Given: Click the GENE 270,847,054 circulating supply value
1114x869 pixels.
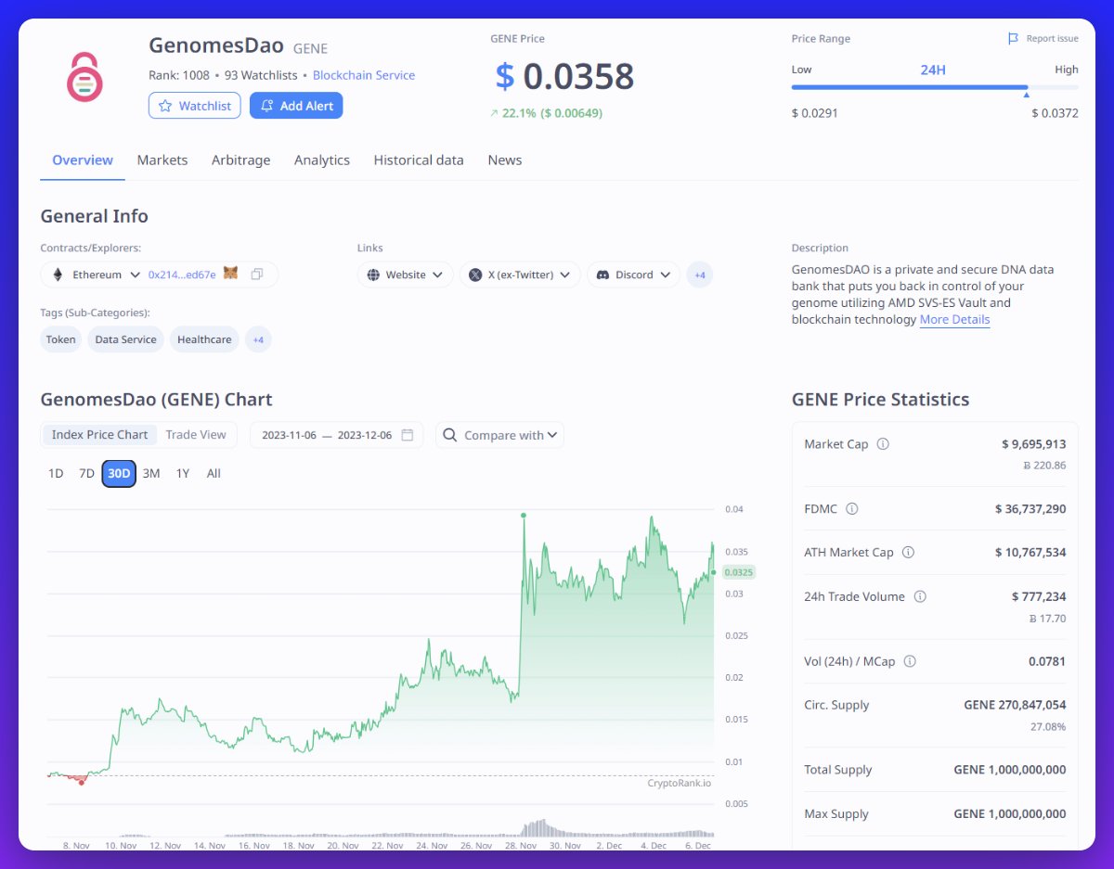Looking at the screenshot, I should tap(1015, 705).
